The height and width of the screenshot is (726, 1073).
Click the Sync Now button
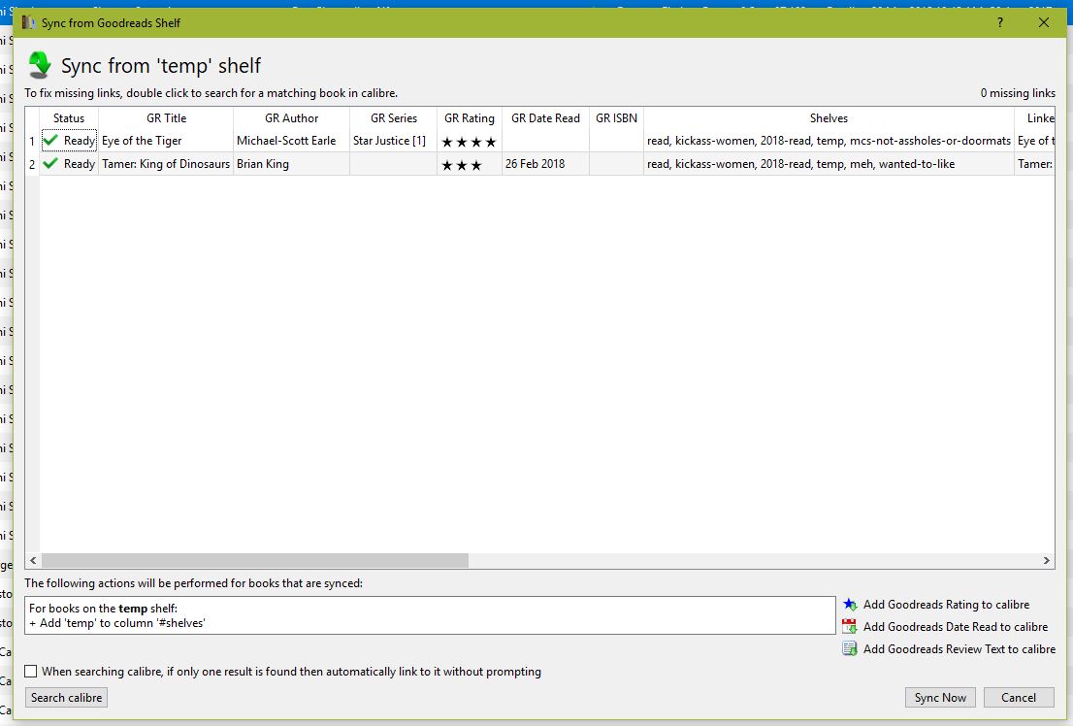point(940,697)
